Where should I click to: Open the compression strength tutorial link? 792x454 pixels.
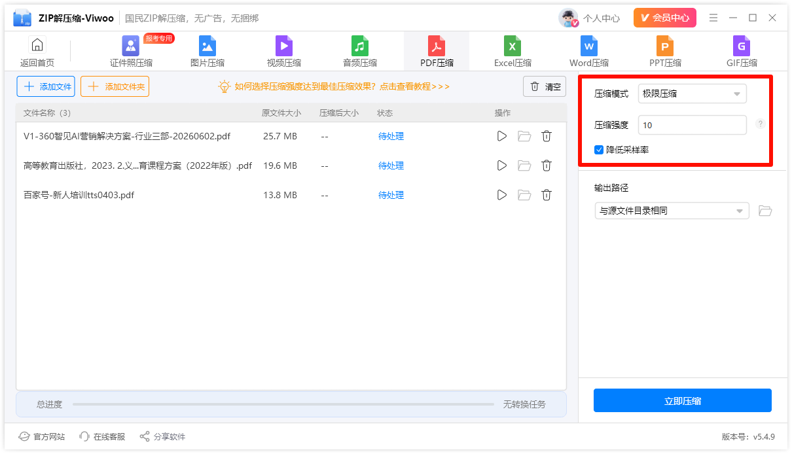[334, 86]
